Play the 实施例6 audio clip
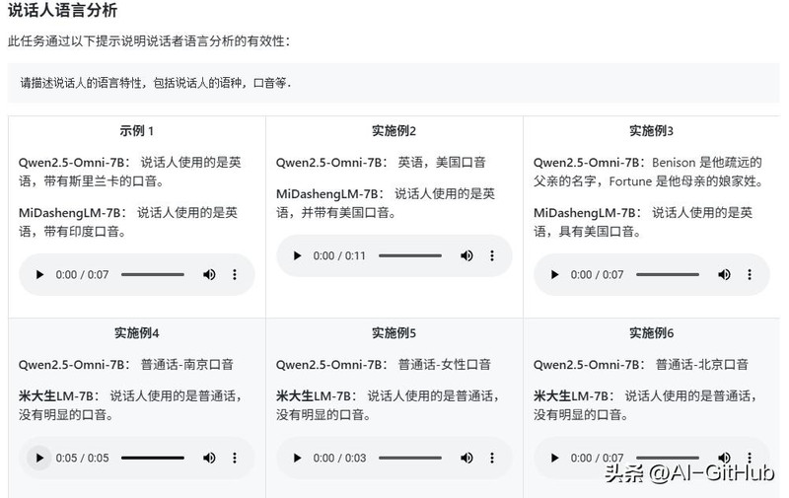This screenshot has width=789, height=498. 554,458
